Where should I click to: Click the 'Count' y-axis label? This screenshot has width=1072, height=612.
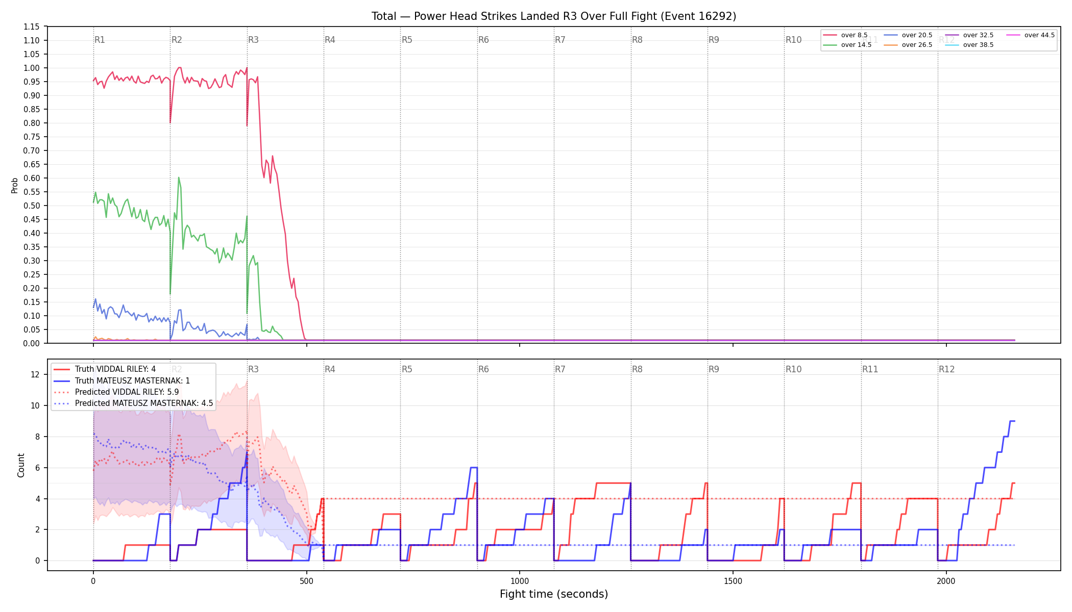pos(21,465)
